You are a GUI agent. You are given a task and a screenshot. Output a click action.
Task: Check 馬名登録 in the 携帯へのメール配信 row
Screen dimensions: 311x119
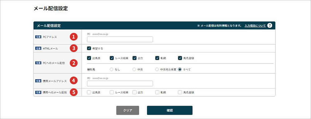click(180, 92)
